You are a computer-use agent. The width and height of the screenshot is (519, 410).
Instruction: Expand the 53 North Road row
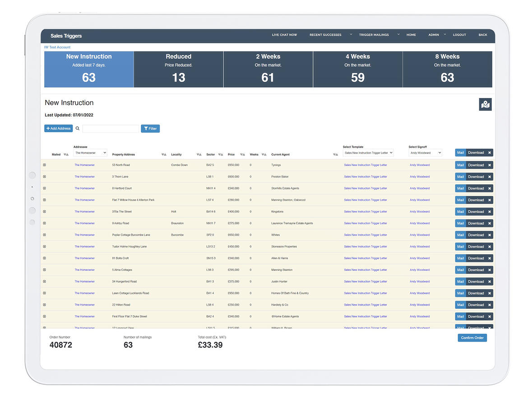pos(44,165)
